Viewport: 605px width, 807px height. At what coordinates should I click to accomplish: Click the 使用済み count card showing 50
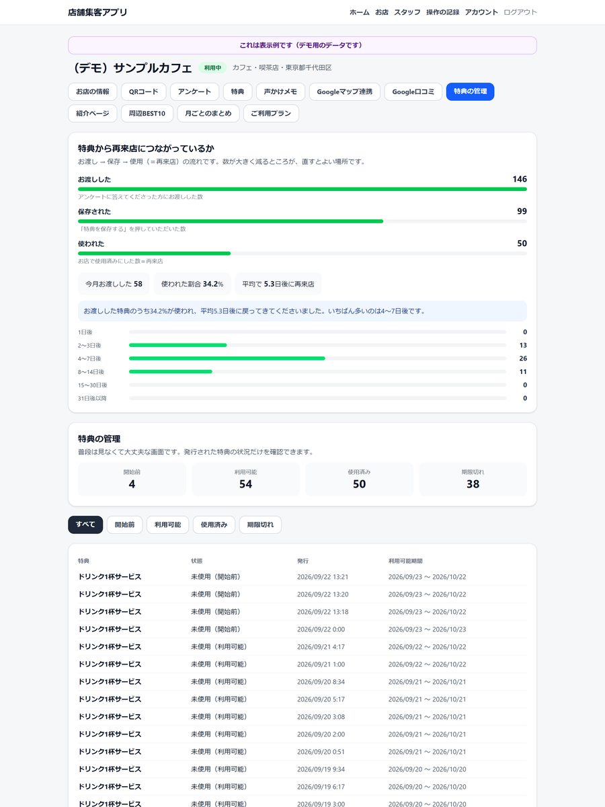(x=360, y=479)
